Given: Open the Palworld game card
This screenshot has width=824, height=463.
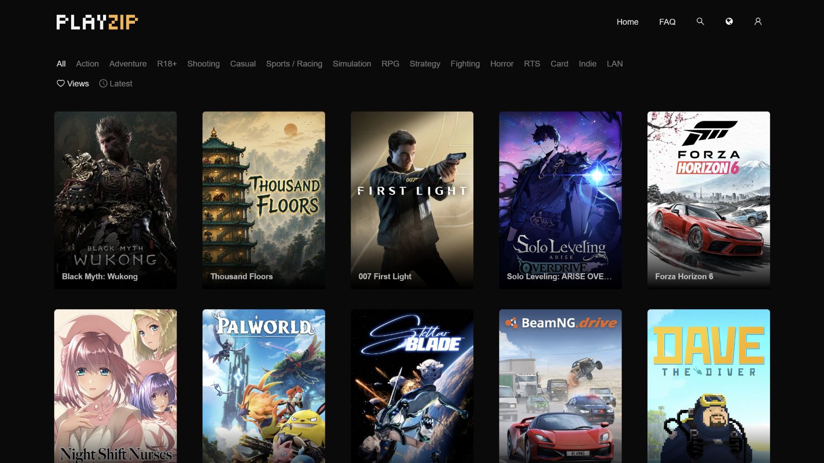Looking at the screenshot, I should click(x=264, y=386).
